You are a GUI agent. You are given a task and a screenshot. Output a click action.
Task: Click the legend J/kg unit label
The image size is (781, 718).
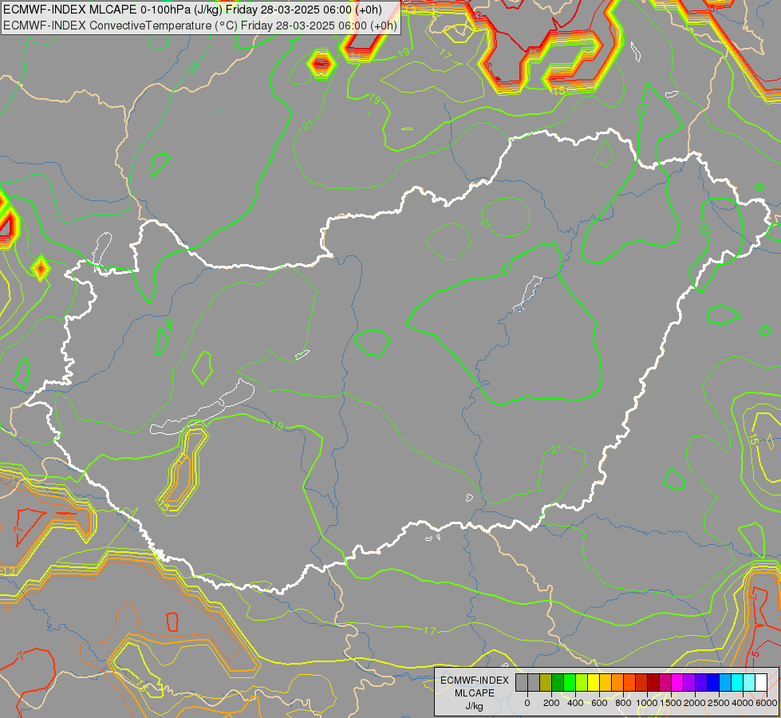pos(474,706)
